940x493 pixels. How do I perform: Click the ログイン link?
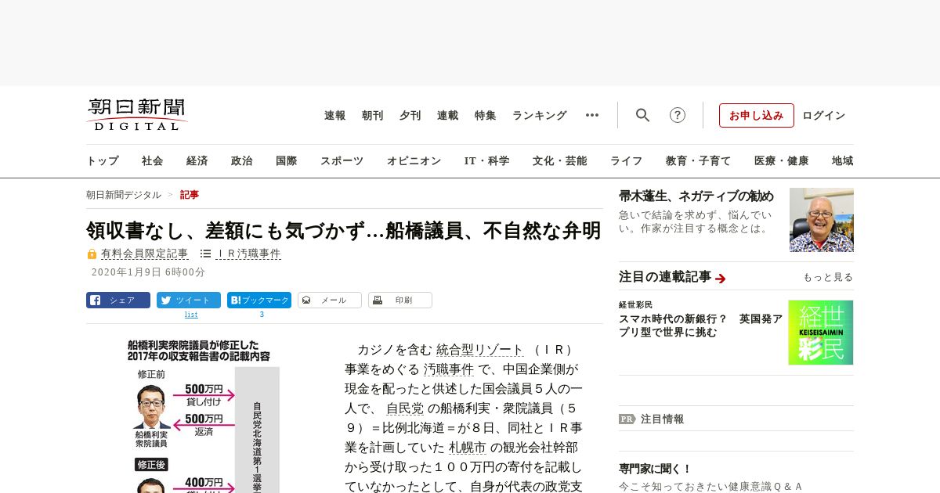[824, 115]
